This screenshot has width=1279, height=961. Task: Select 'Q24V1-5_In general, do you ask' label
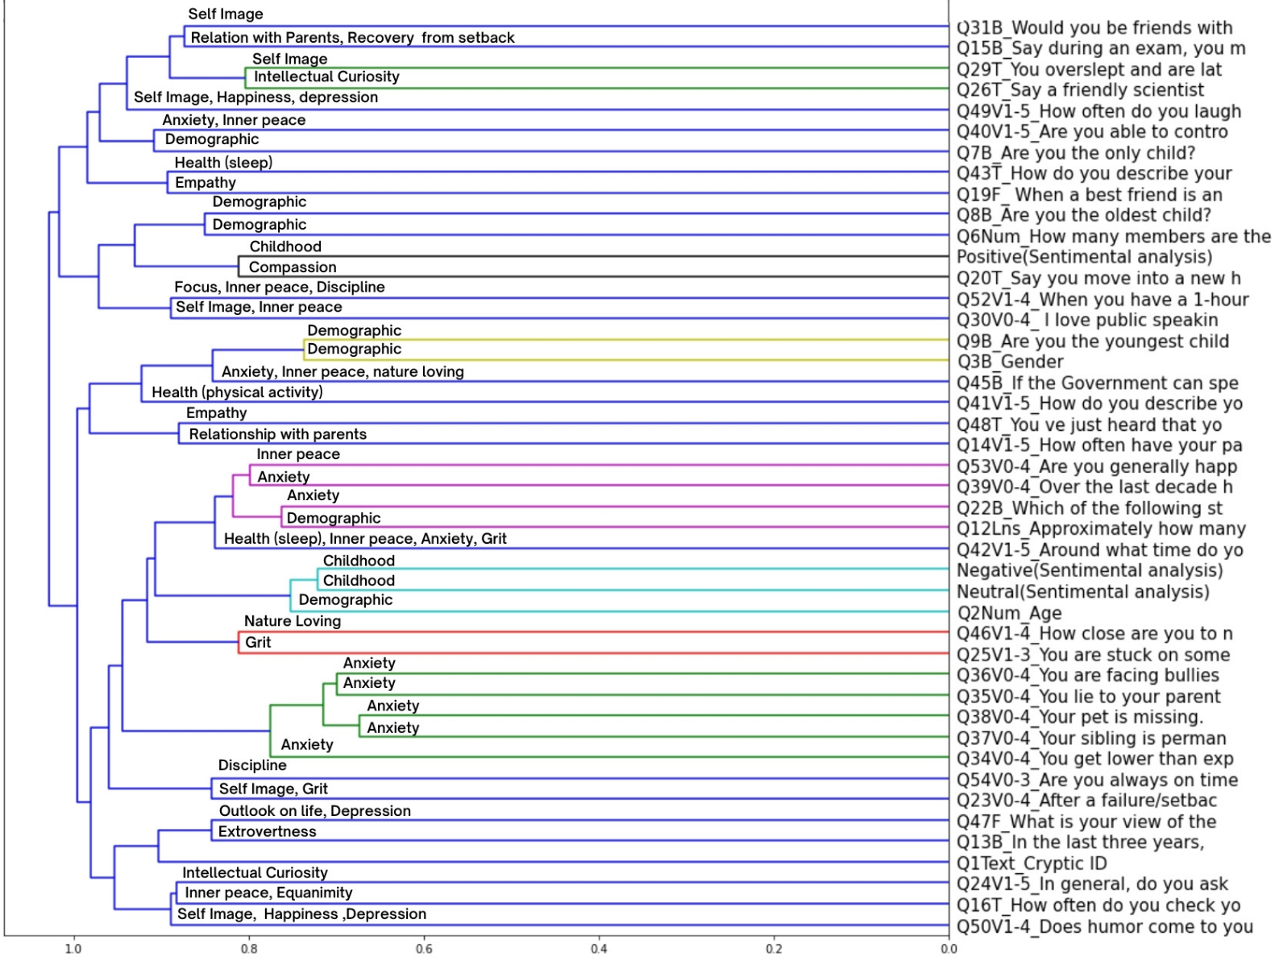click(x=1092, y=884)
